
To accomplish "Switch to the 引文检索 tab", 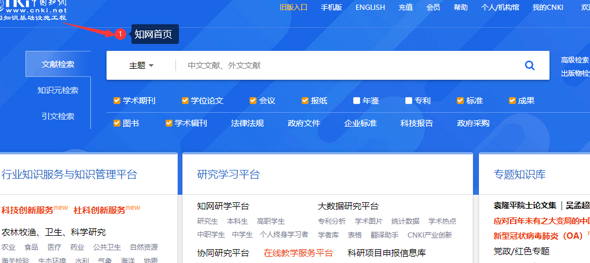I will pyautogui.click(x=58, y=116).
